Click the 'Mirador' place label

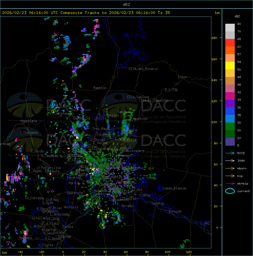[x=128, y=206]
